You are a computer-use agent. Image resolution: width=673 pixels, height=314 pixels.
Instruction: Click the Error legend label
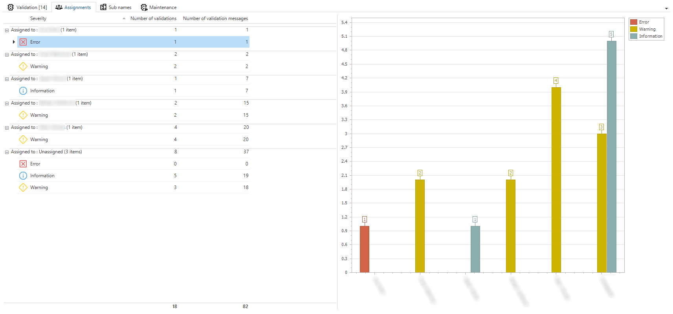click(644, 22)
